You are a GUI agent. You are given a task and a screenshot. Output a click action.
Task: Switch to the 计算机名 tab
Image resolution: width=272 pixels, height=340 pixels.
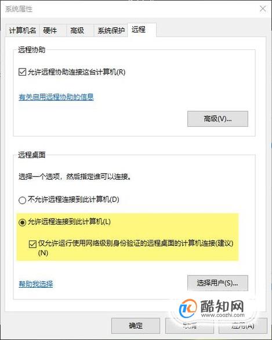[x=22, y=30]
